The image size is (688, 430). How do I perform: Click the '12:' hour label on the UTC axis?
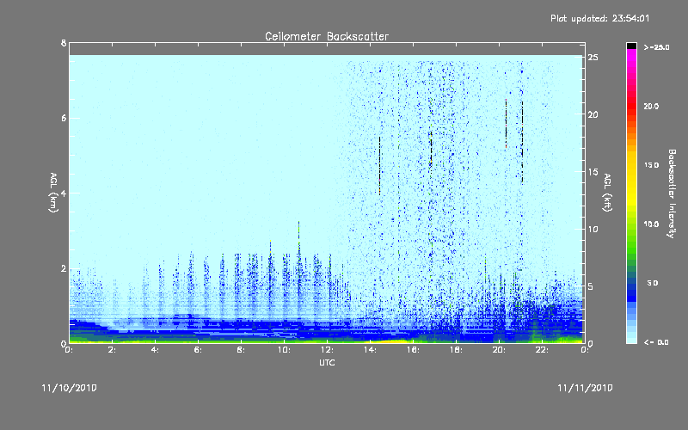328,350
